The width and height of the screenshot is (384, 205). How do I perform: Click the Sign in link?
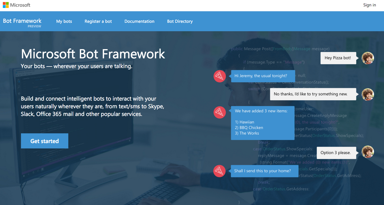tap(369, 5)
